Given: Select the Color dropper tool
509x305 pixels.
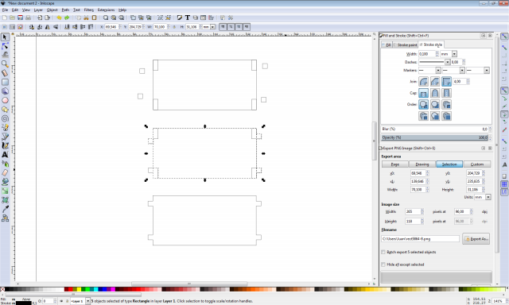Looking at the screenshot, I should tap(5, 209).
